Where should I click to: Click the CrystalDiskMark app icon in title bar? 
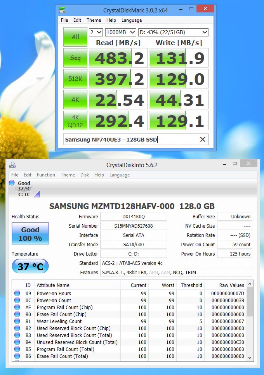click(62, 10)
